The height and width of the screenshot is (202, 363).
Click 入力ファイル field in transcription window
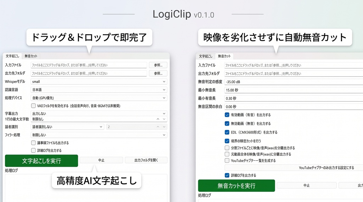[89, 65]
